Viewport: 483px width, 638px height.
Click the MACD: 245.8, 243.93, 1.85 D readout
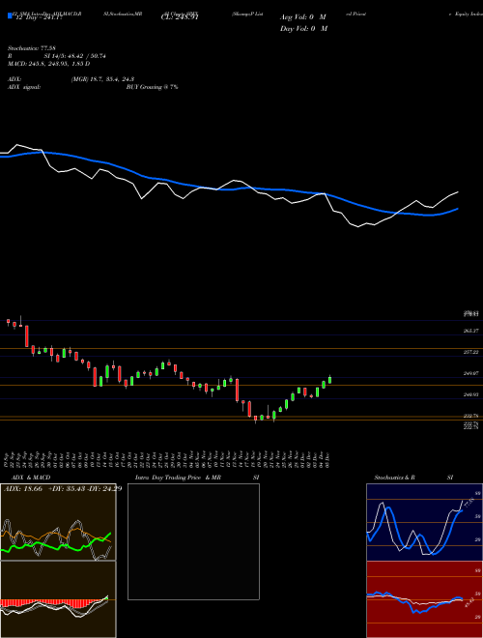click(x=49, y=64)
